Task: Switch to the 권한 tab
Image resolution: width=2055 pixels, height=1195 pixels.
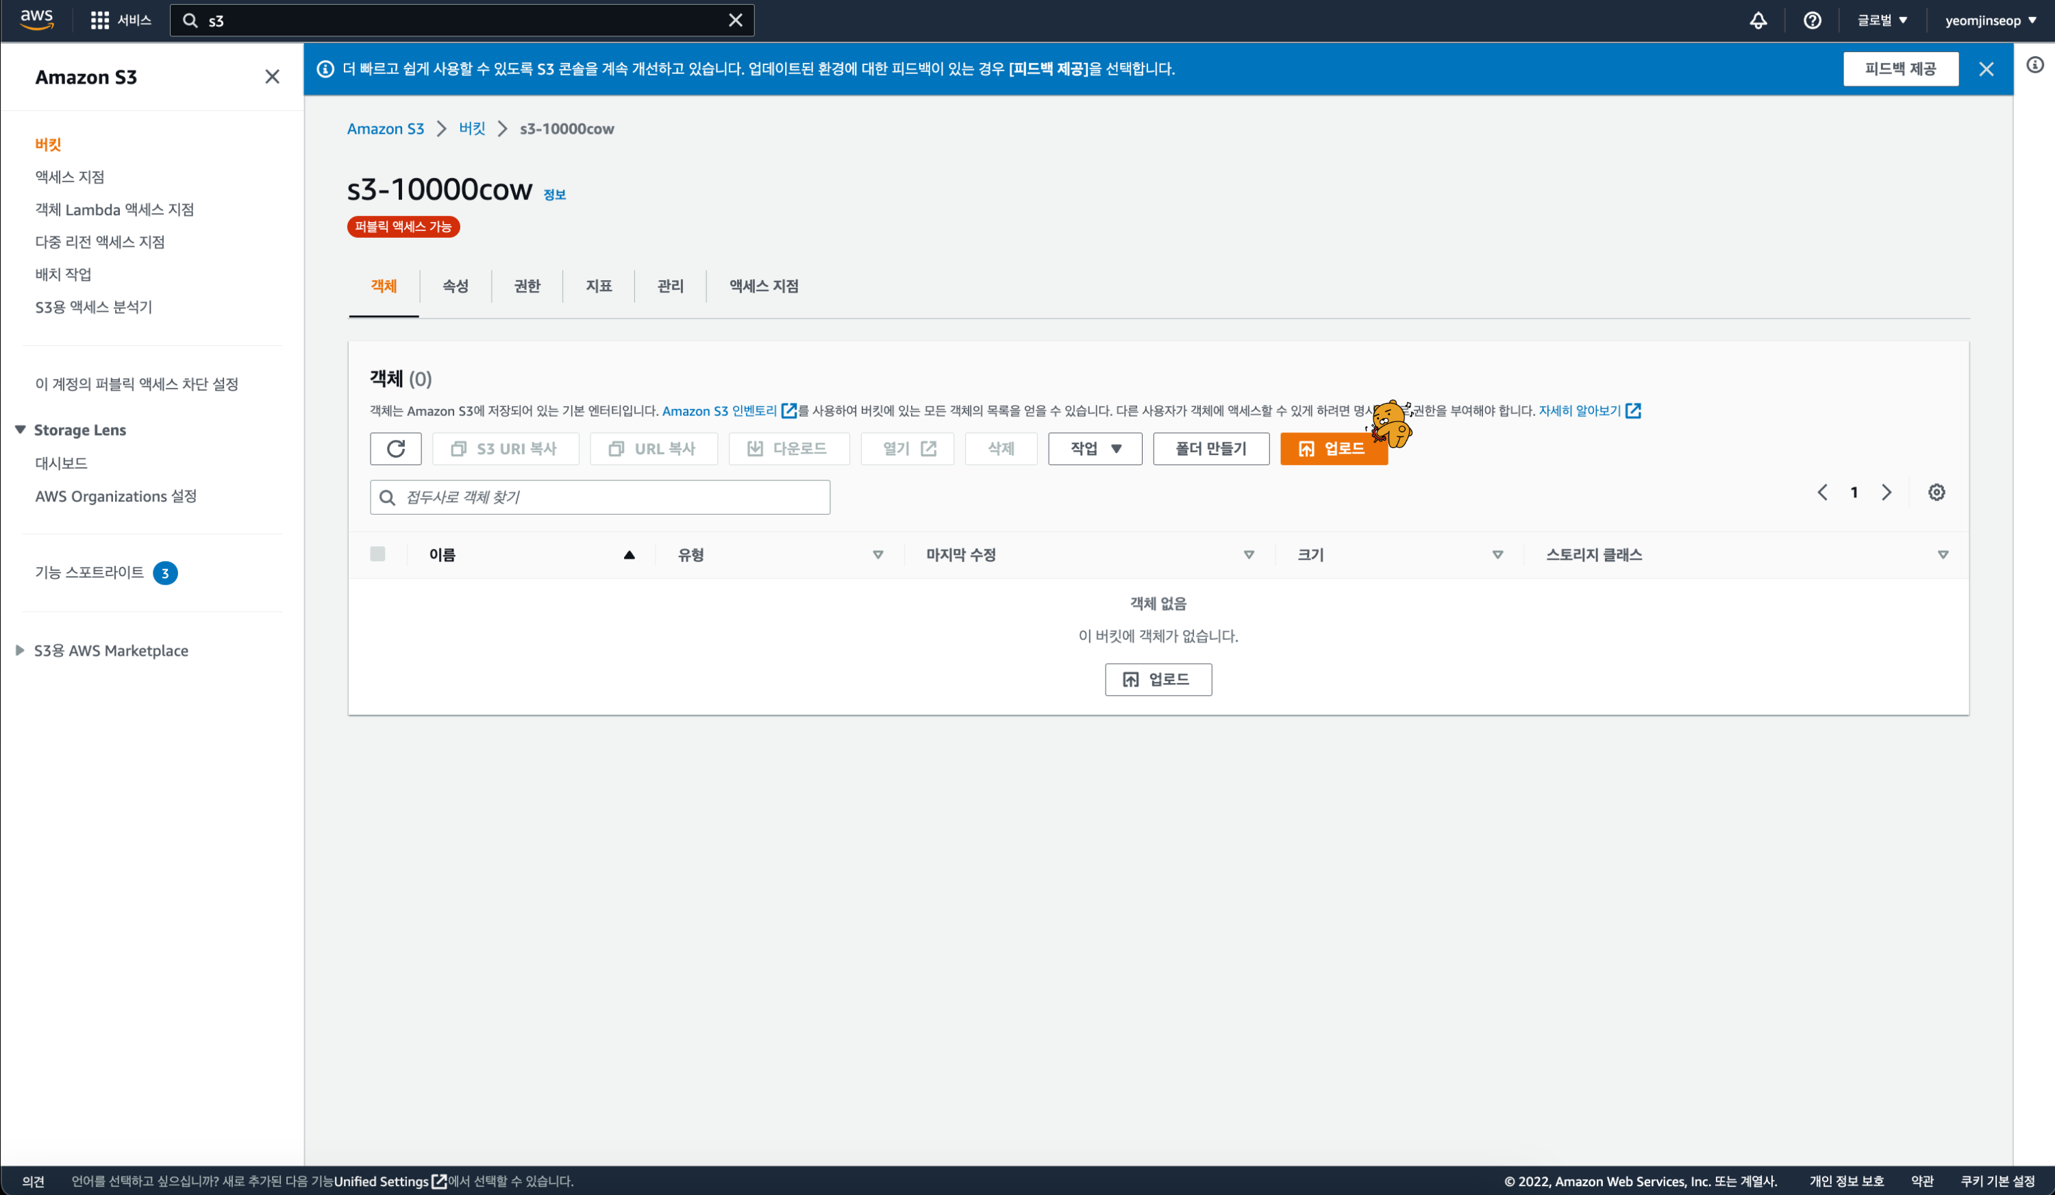Action: point(527,286)
